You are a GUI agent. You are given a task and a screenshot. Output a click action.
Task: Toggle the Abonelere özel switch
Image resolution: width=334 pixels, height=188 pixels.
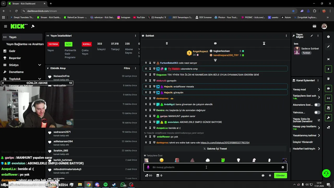pos(317,105)
